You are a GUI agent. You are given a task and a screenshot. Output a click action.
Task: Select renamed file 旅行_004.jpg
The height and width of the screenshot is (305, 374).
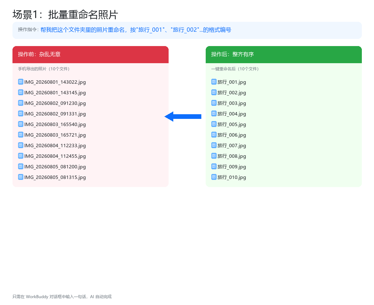pos(232,114)
